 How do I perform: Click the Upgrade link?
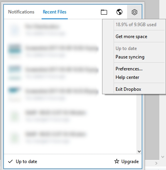(x=130, y=162)
